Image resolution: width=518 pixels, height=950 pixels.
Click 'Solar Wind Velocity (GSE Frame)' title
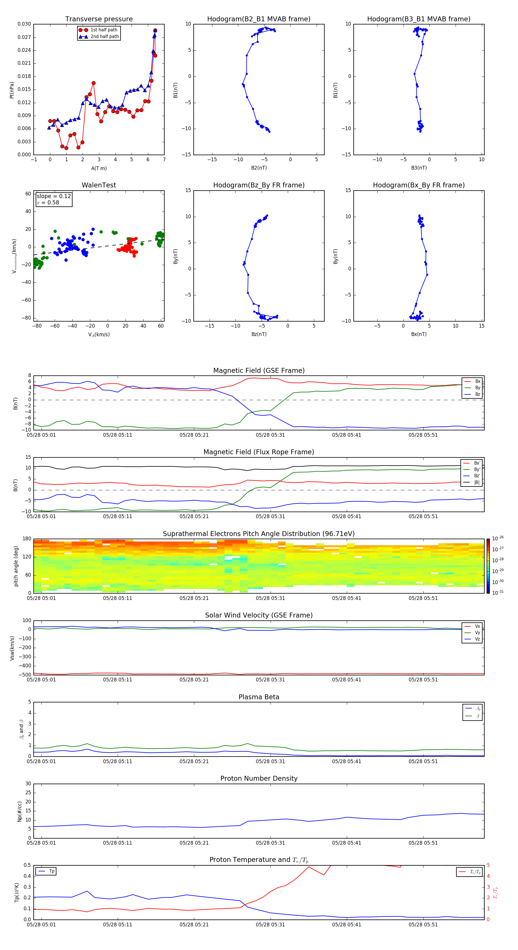click(x=259, y=615)
